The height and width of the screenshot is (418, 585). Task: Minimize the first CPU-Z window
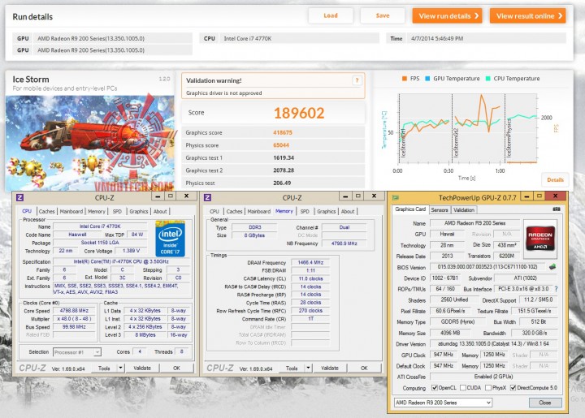point(158,196)
